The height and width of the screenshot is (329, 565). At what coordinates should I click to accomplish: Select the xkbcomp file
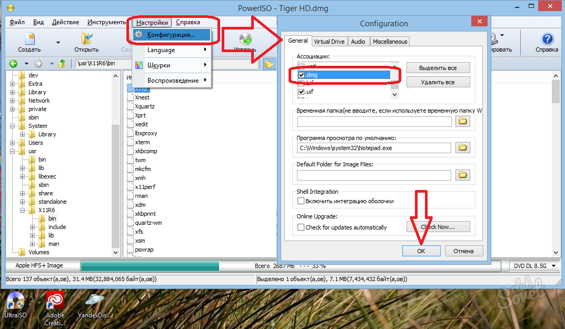point(146,151)
